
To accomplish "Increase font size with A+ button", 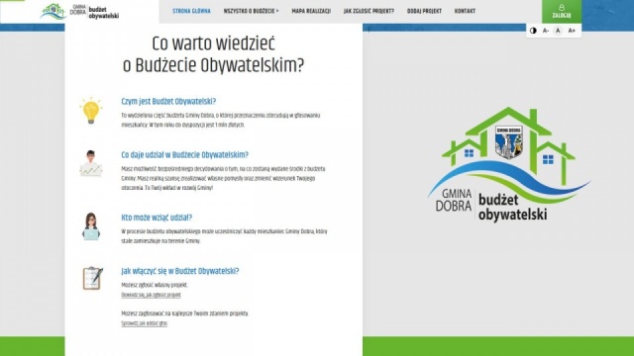I will pyautogui.click(x=572, y=31).
